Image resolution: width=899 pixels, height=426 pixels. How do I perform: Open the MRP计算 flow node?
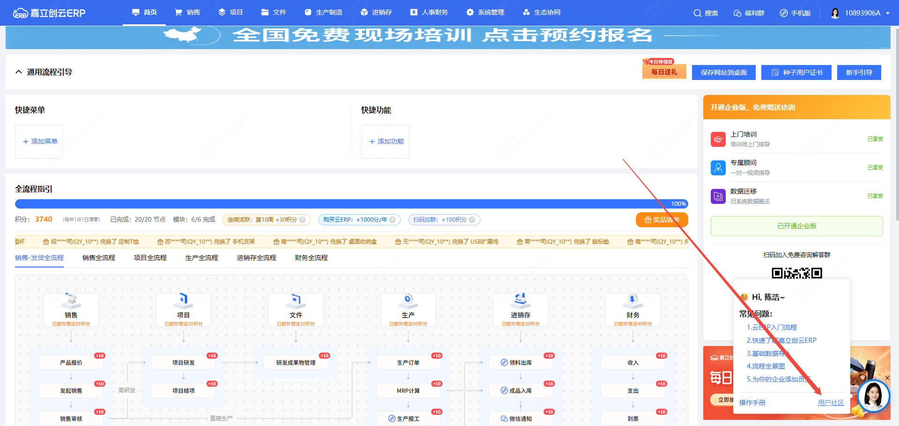coord(408,391)
